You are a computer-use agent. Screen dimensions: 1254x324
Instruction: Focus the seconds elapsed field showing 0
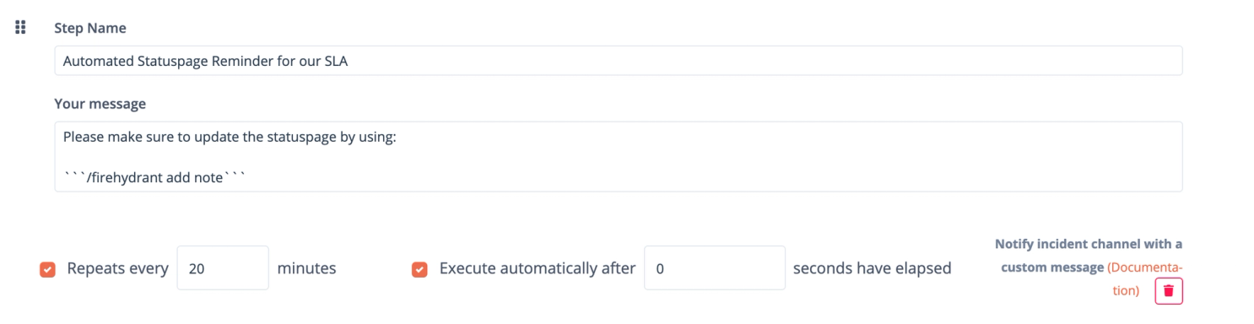714,268
